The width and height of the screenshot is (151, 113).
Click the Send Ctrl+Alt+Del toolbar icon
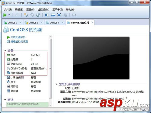(17, 15)
